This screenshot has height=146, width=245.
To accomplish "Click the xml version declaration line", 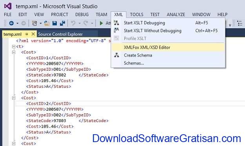I will 64,41.
